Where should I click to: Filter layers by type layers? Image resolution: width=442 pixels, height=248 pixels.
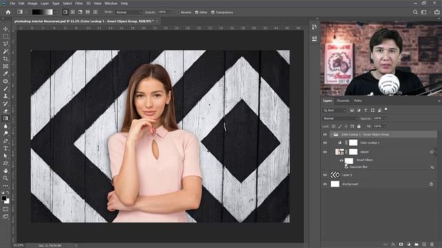[x=365, y=110]
